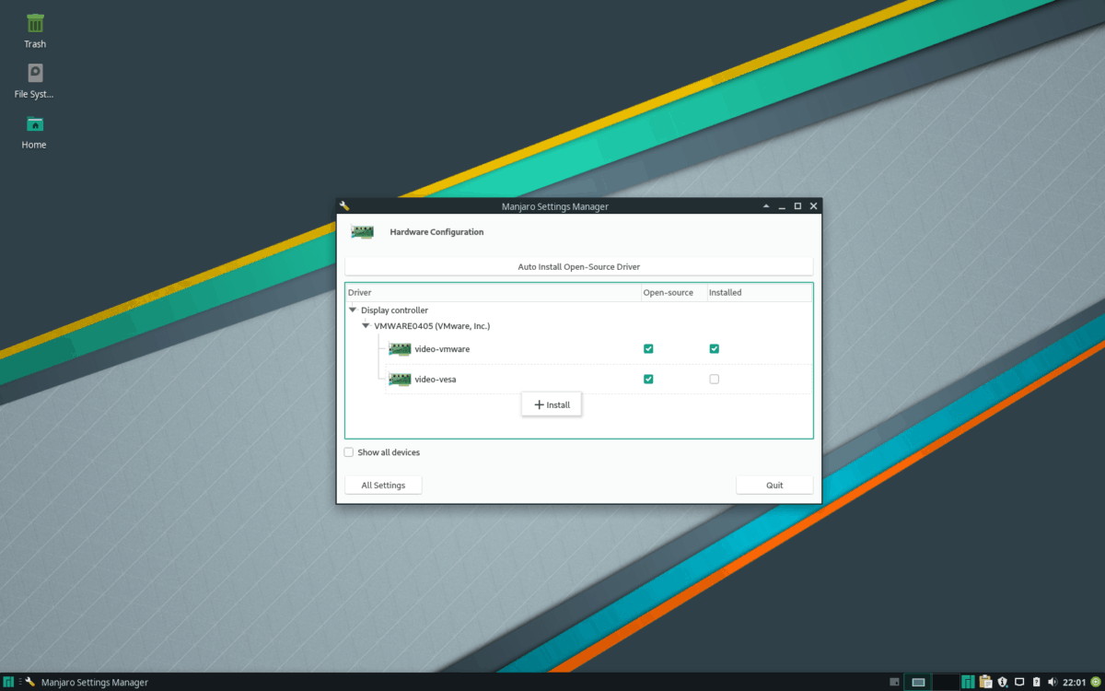This screenshot has height=691, width=1105.
Task: Click the green round icon after the clock
Action: pyautogui.click(x=1095, y=682)
